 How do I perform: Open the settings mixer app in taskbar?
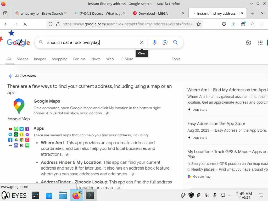click(35, 195)
